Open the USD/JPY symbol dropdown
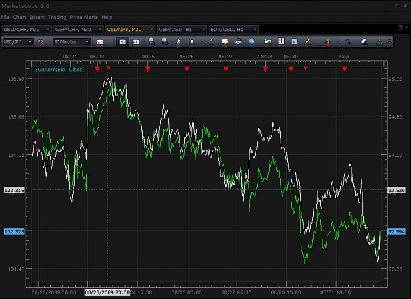411x299 pixels. tap(30, 42)
